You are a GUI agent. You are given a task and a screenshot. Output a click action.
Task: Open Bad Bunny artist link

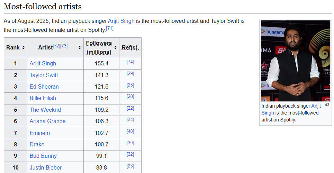tap(43, 156)
